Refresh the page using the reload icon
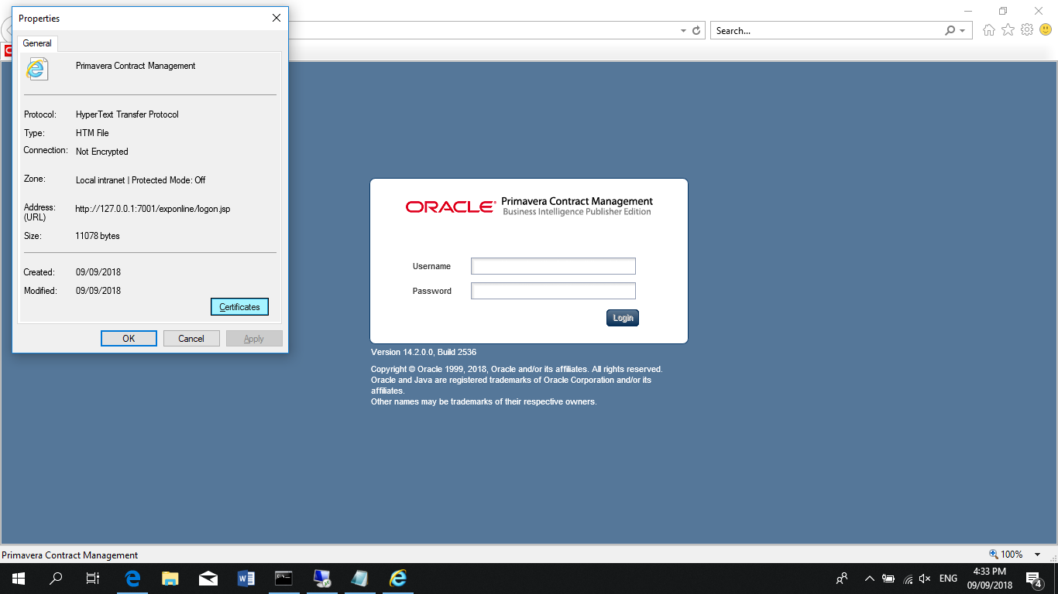 696,31
